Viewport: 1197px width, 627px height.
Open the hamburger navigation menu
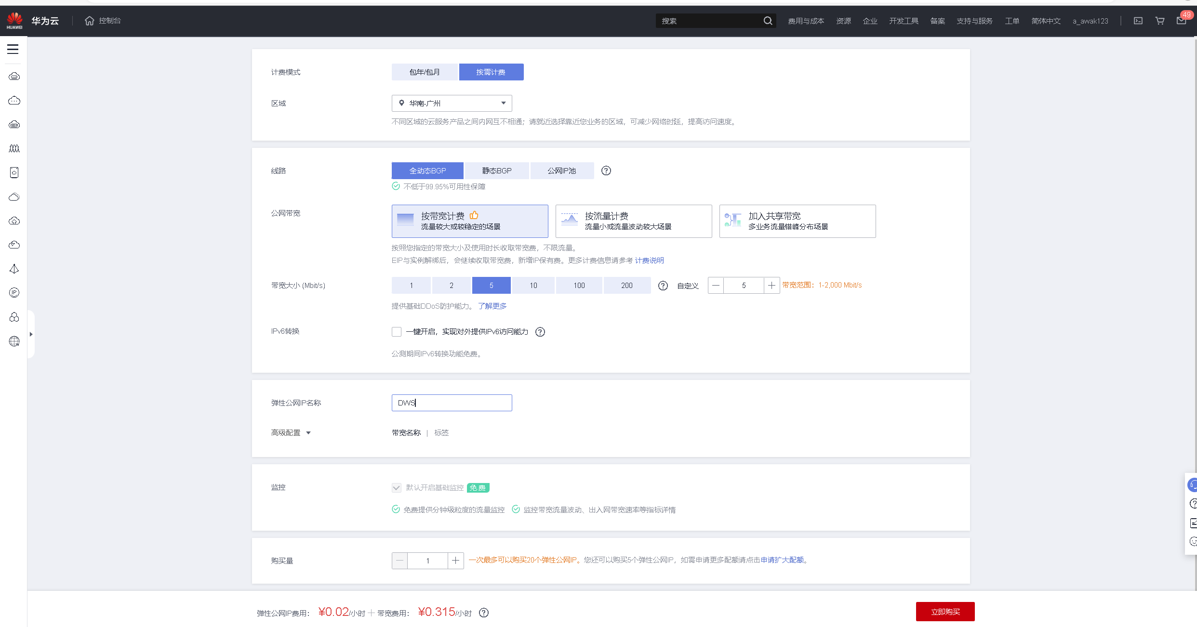click(13, 49)
